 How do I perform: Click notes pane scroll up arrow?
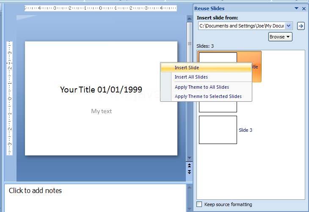189,187
